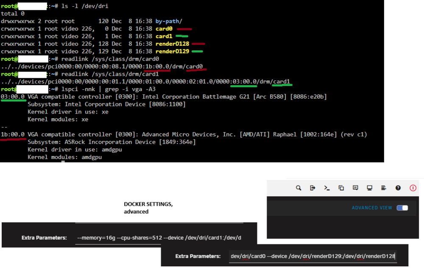This screenshot has width=424, height=271.
Task: Click the lower right 'Extra Parameters:' label
Action: (x=198, y=256)
